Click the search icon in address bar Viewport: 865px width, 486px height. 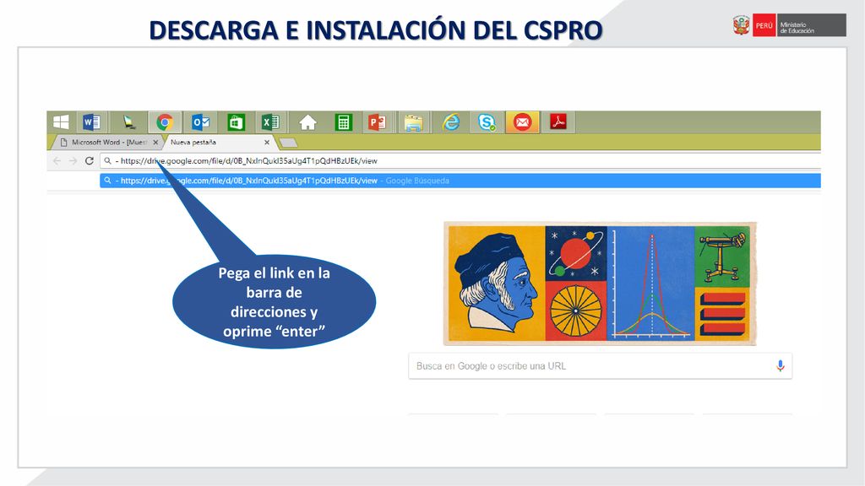click(107, 161)
